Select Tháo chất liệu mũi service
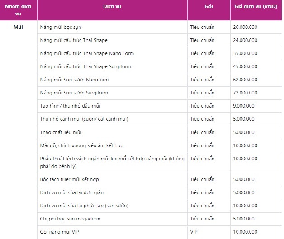The height and width of the screenshot is (239, 284). pos(61,132)
